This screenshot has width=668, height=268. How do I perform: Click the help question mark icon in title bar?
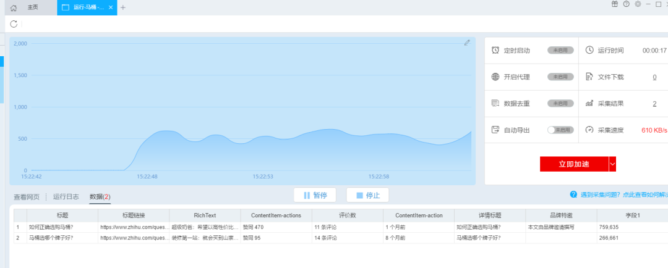tap(627, 4)
